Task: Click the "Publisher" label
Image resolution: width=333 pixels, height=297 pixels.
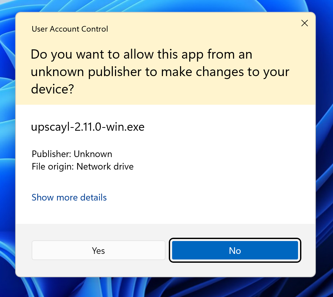Action: pos(51,154)
